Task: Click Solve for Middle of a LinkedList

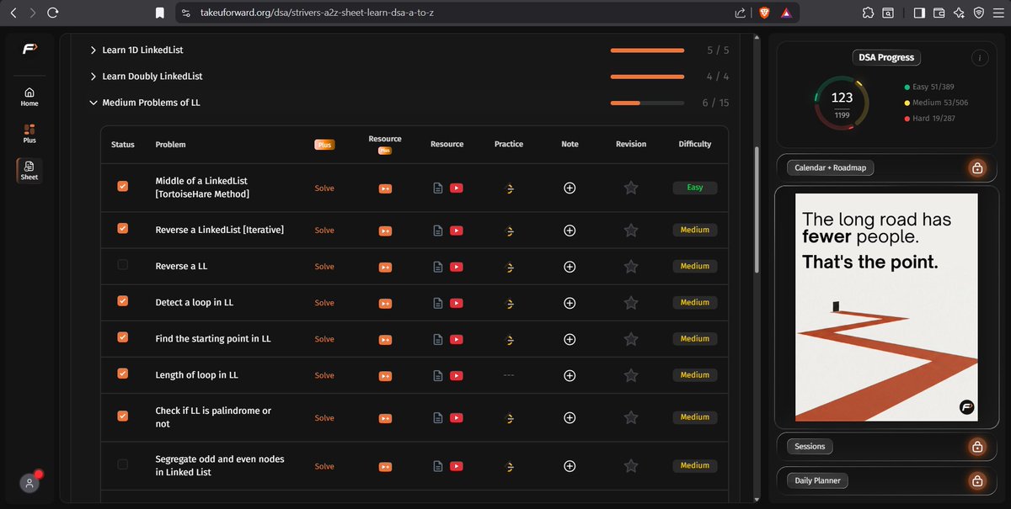Action: (324, 188)
